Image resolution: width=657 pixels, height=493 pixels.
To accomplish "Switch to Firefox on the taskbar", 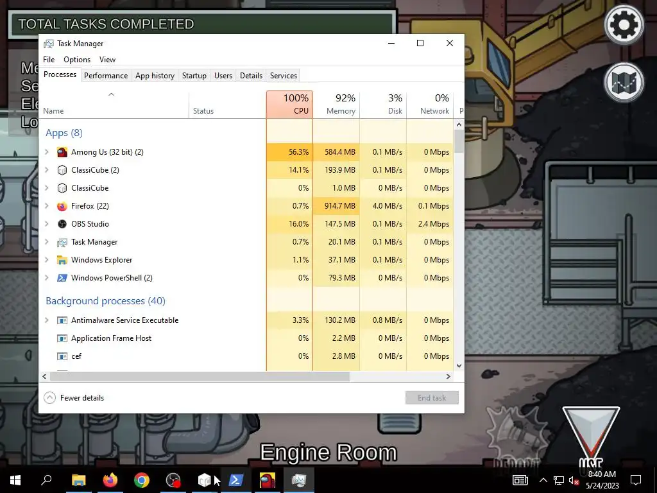I will [110, 480].
